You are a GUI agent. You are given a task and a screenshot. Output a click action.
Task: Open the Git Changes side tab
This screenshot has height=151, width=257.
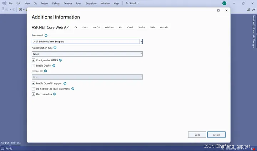[x=253, y=42]
